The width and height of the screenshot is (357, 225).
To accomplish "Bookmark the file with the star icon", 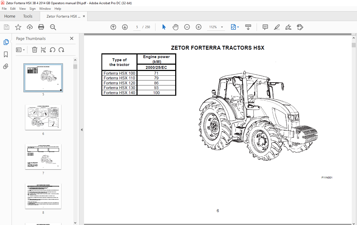I will 18,27.
